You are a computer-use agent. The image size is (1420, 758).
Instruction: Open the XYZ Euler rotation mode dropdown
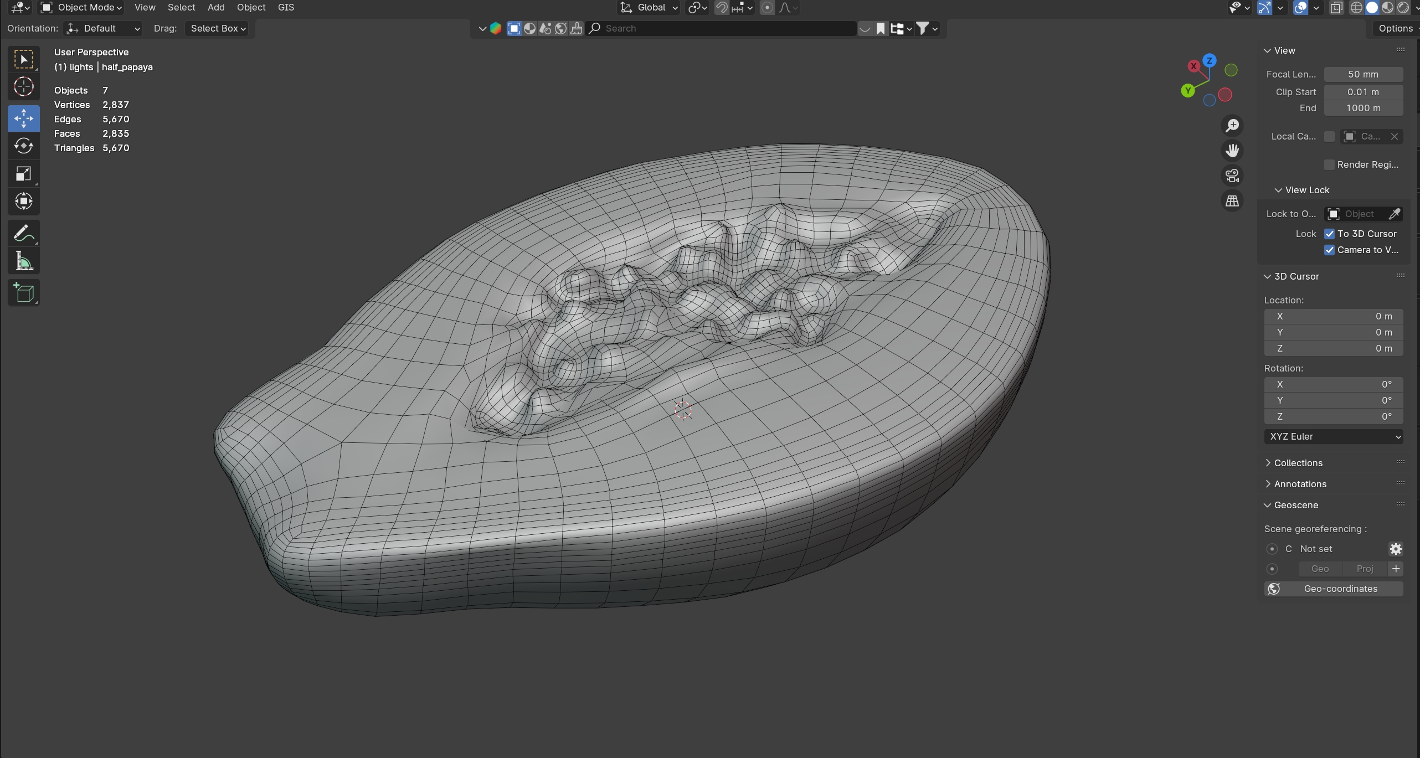pyautogui.click(x=1333, y=436)
